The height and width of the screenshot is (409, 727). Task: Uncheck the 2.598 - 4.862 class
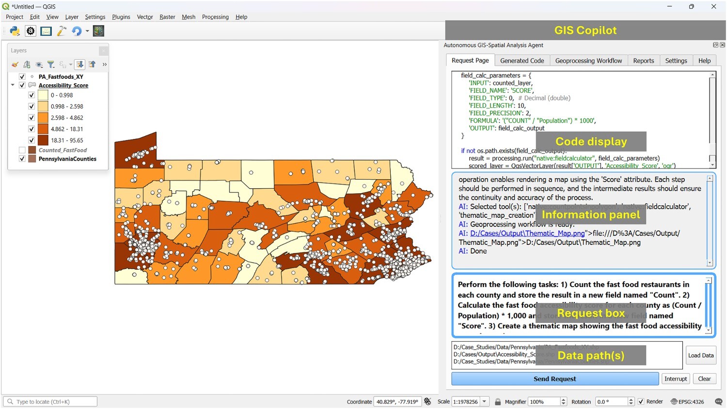point(32,118)
